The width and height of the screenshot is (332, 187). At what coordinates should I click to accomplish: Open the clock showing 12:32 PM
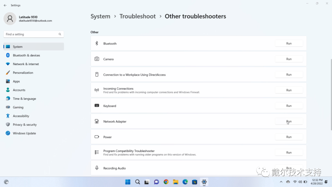tap(317, 182)
